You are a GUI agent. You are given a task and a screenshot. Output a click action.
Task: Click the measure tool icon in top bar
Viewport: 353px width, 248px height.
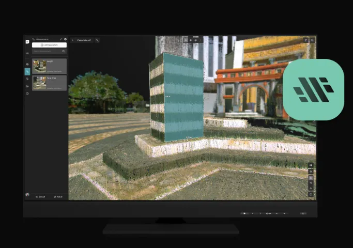click(97, 40)
